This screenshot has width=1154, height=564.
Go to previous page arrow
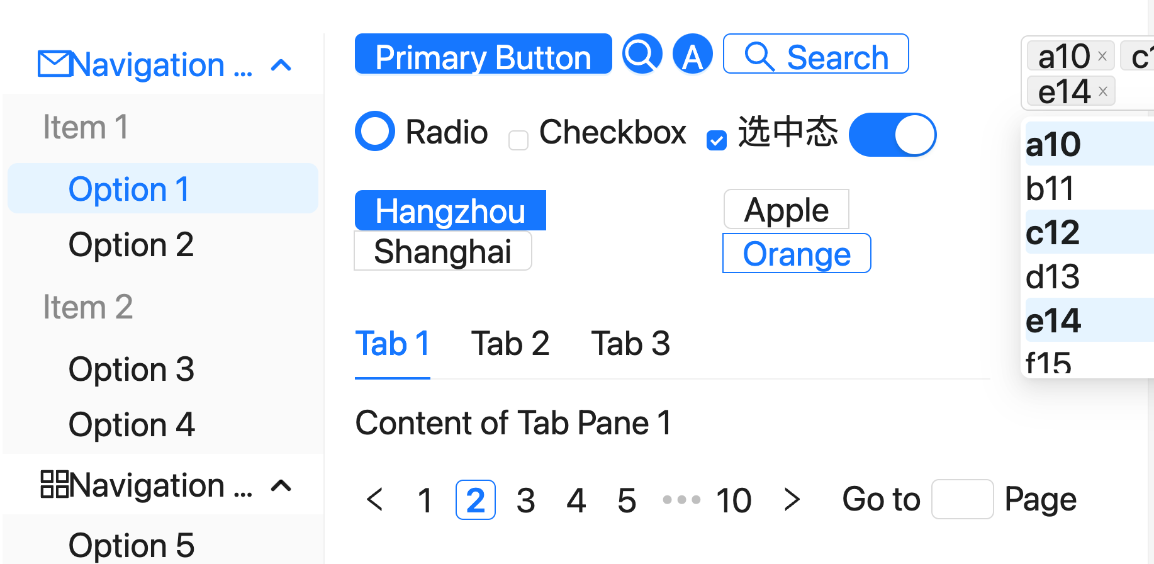pyautogui.click(x=375, y=500)
